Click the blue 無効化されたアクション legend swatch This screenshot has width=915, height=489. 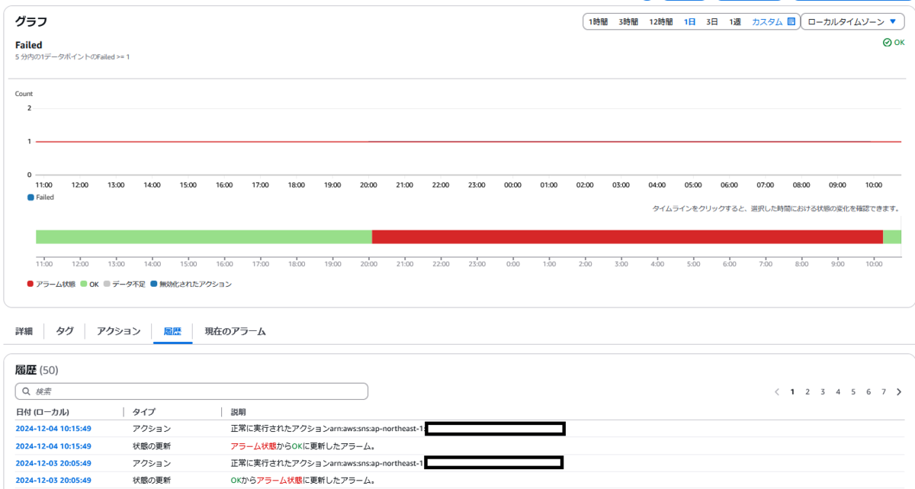[x=153, y=284]
